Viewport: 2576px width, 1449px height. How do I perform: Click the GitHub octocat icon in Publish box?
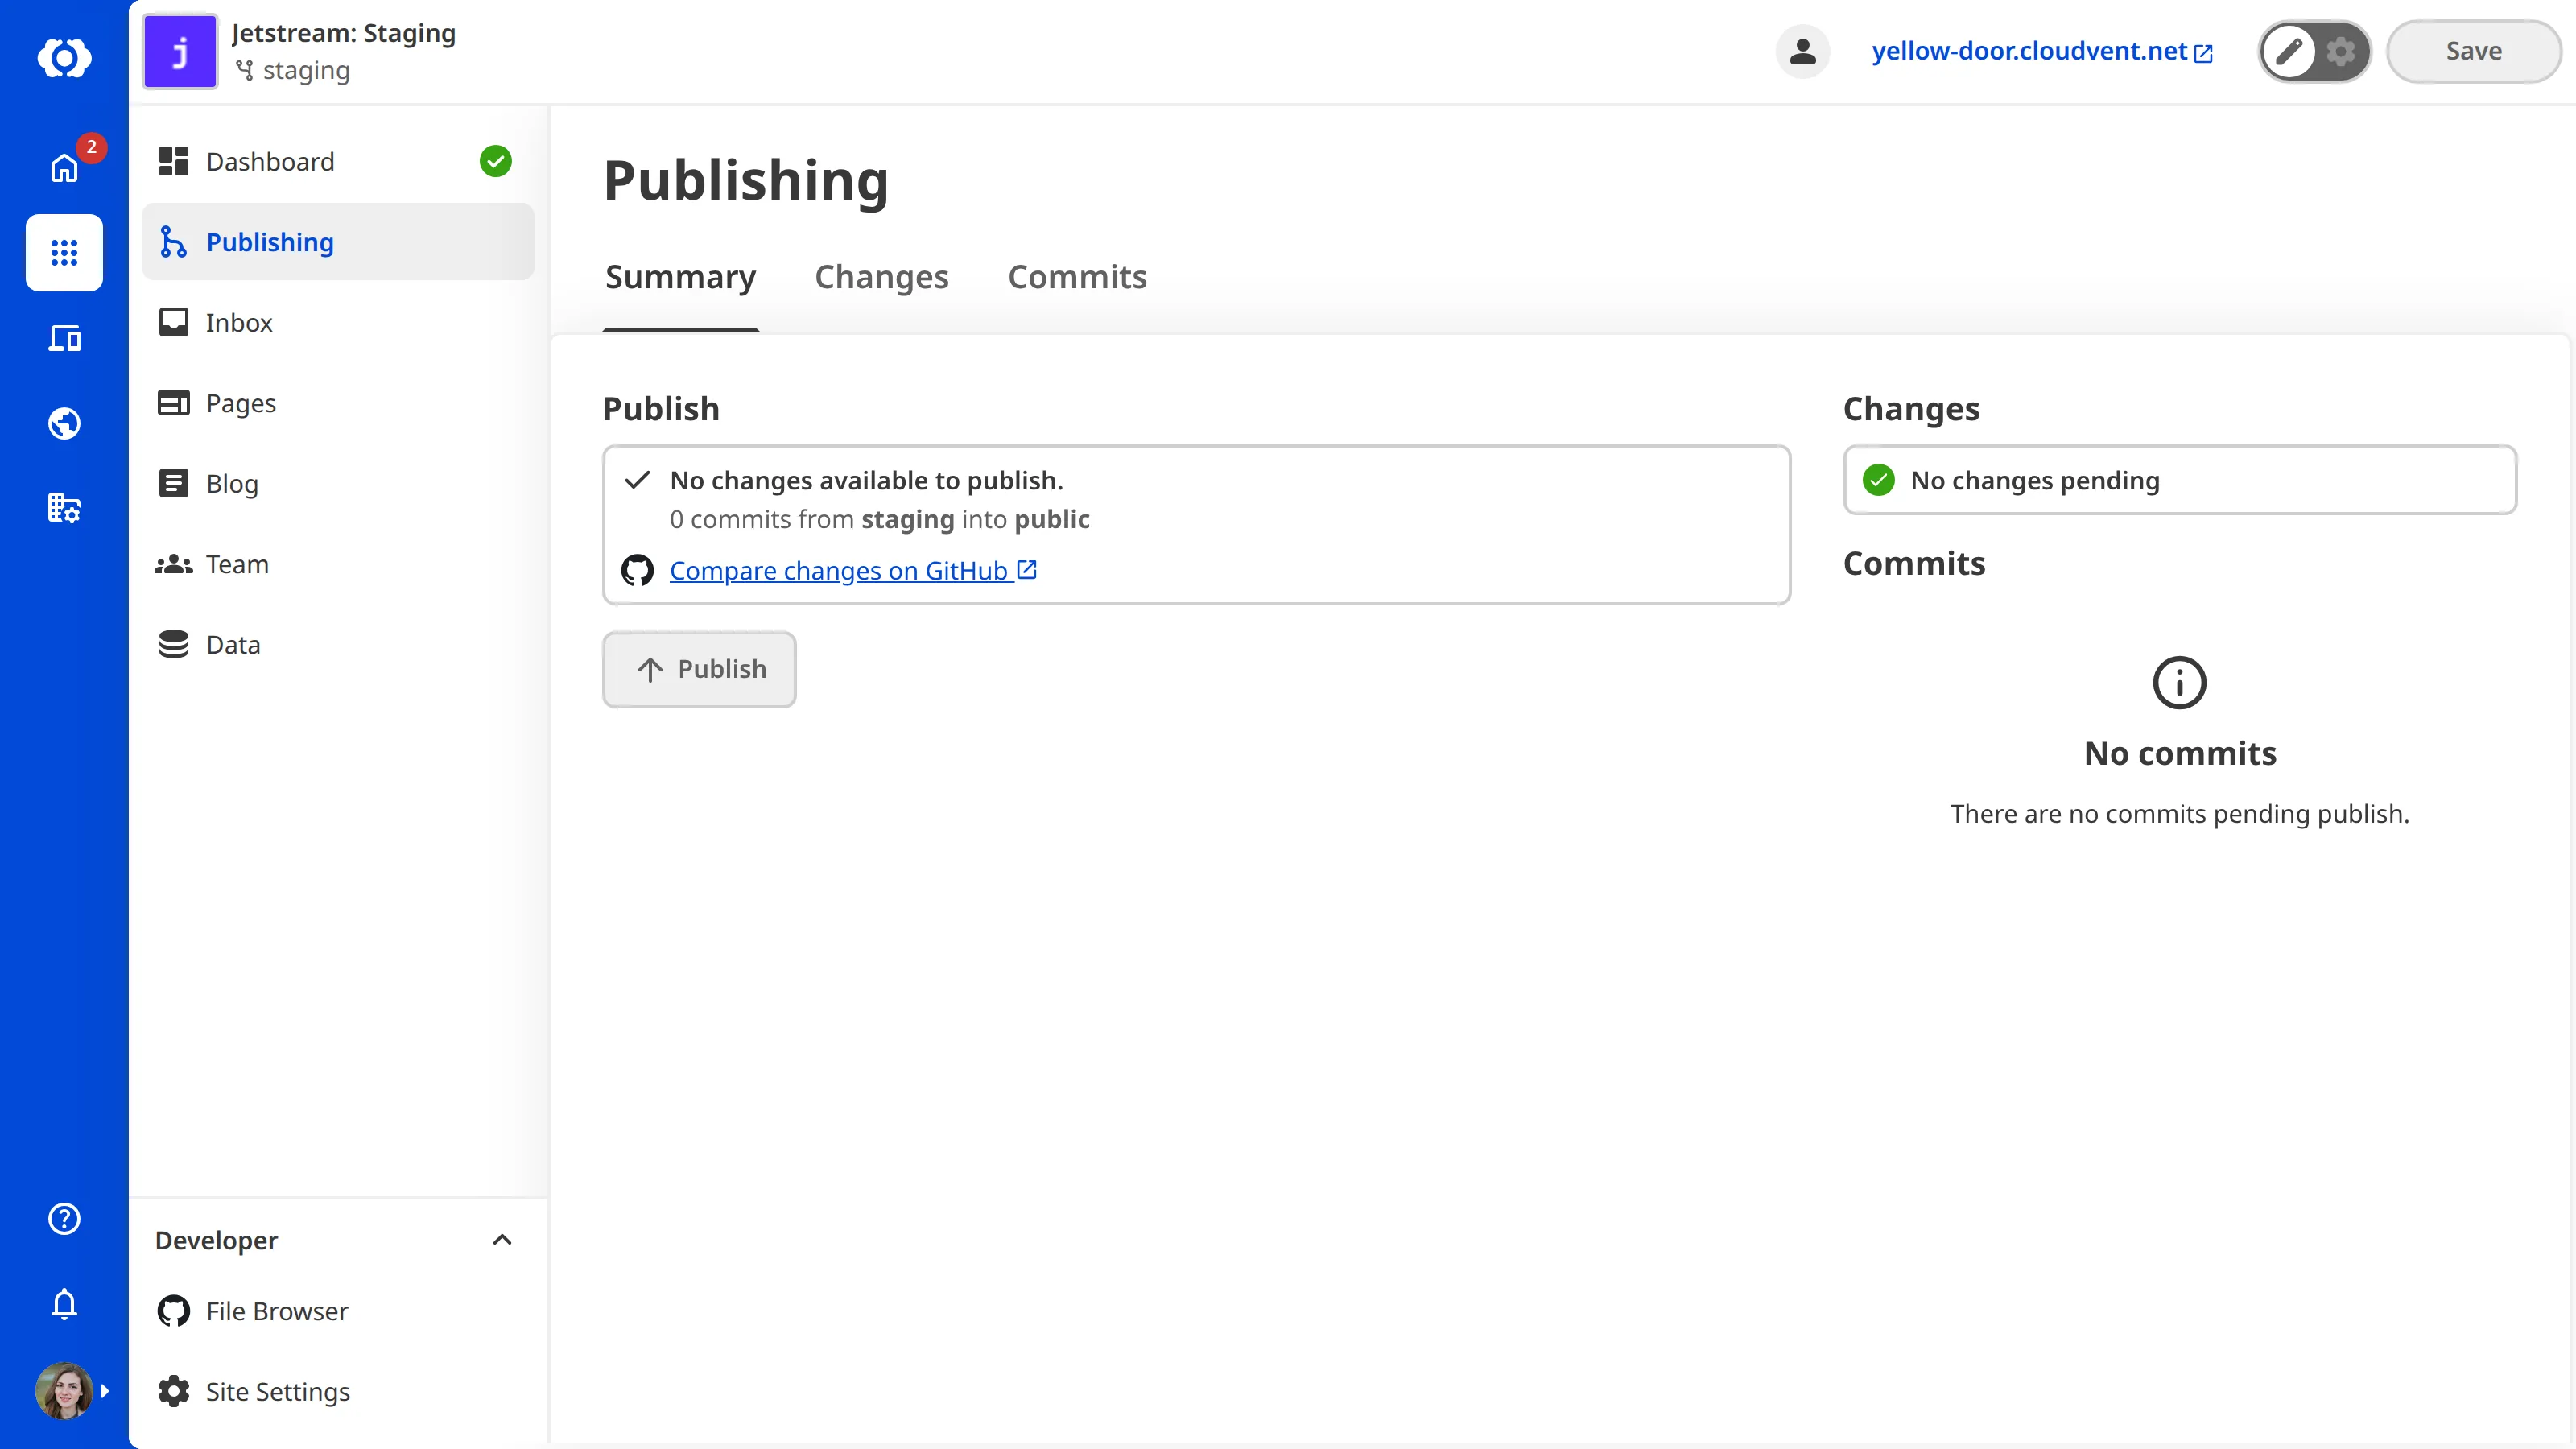coord(637,570)
